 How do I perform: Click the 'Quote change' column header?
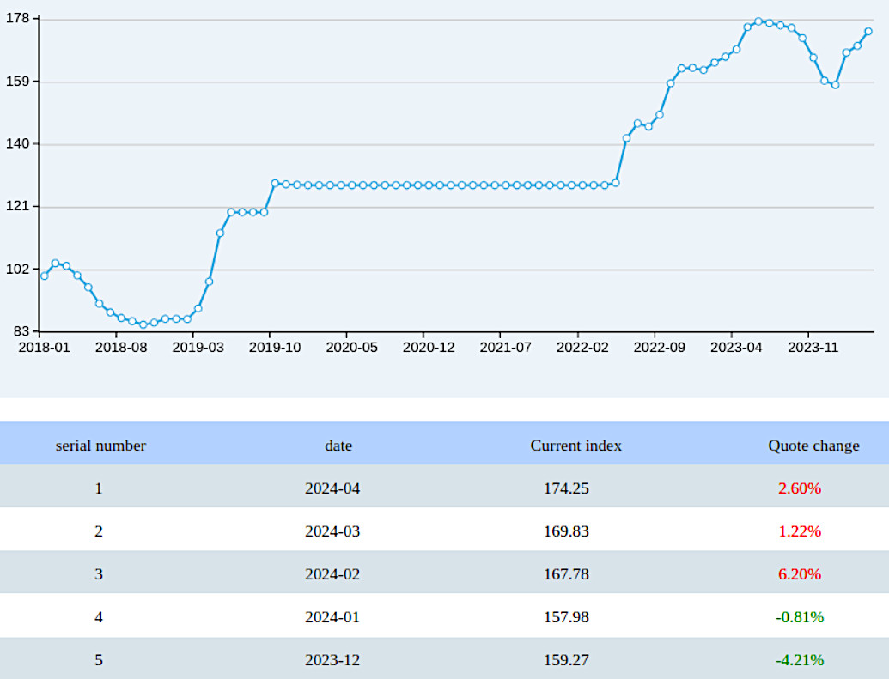tap(813, 446)
